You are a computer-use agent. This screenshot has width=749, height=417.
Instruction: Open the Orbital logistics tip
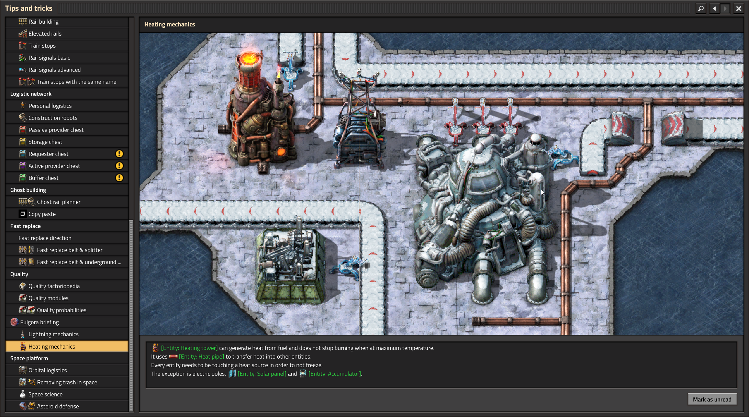[x=67, y=370]
